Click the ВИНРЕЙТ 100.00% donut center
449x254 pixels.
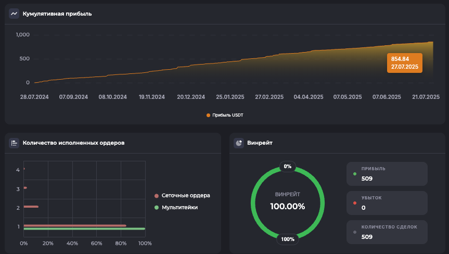[x=288, y=203]
